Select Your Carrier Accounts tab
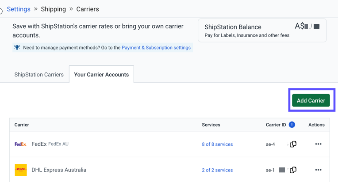The width and height of the screenshot is (338, 182). [101, 75]
